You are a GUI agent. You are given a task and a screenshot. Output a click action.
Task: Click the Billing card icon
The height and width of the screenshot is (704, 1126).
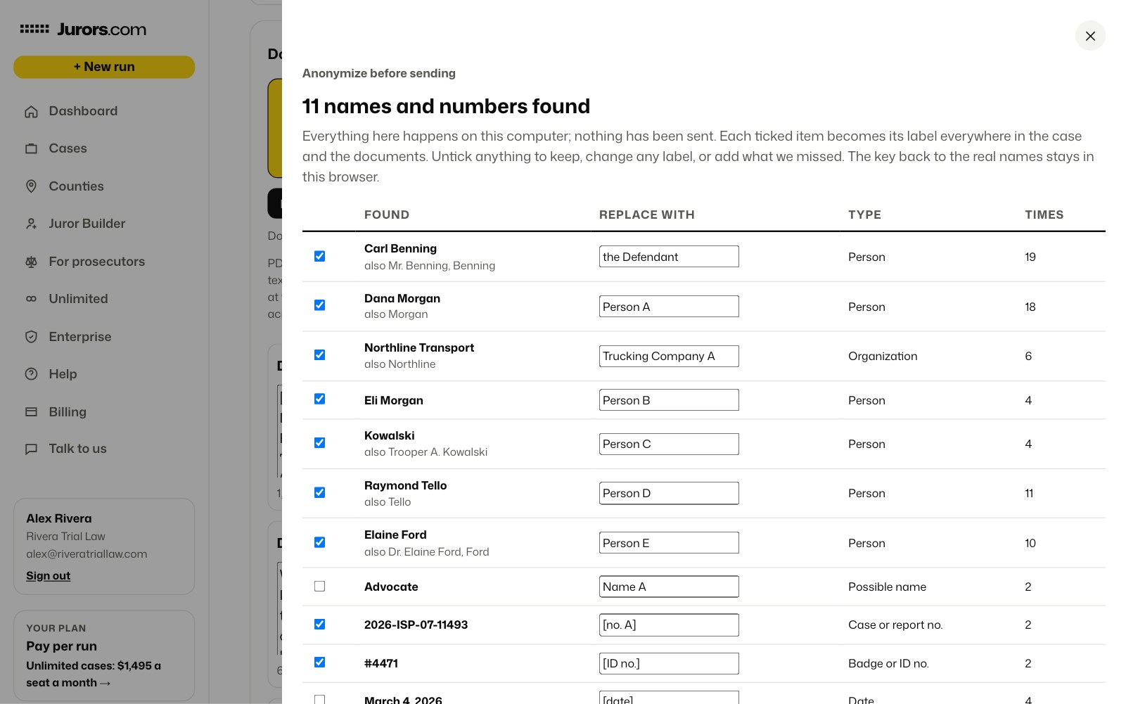point(31,412)
